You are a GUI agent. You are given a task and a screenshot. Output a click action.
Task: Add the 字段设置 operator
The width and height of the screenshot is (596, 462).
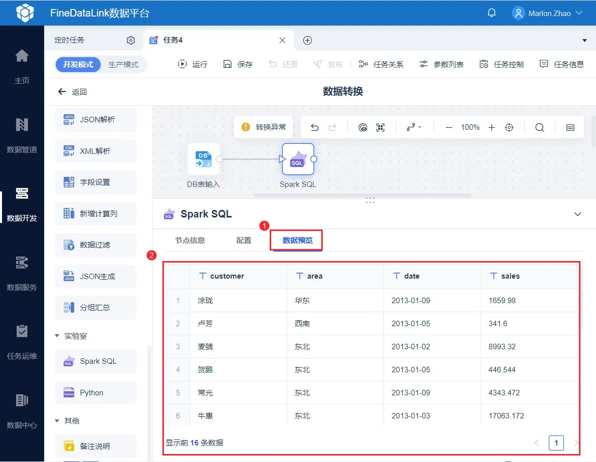[x=95, y=182]
